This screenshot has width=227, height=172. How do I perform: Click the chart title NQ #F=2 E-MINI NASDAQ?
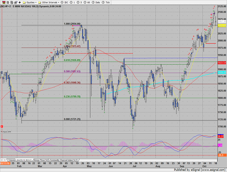click(31, 6)
